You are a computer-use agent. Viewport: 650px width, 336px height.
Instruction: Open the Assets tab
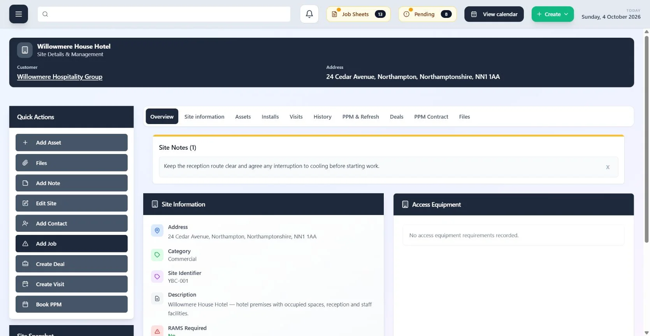(243, 117)
